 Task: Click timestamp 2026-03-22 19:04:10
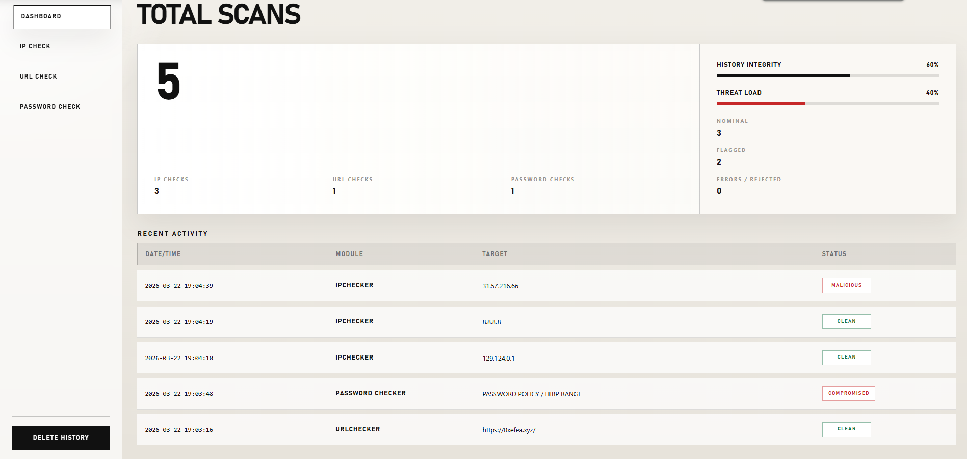[x=179, y=359]
